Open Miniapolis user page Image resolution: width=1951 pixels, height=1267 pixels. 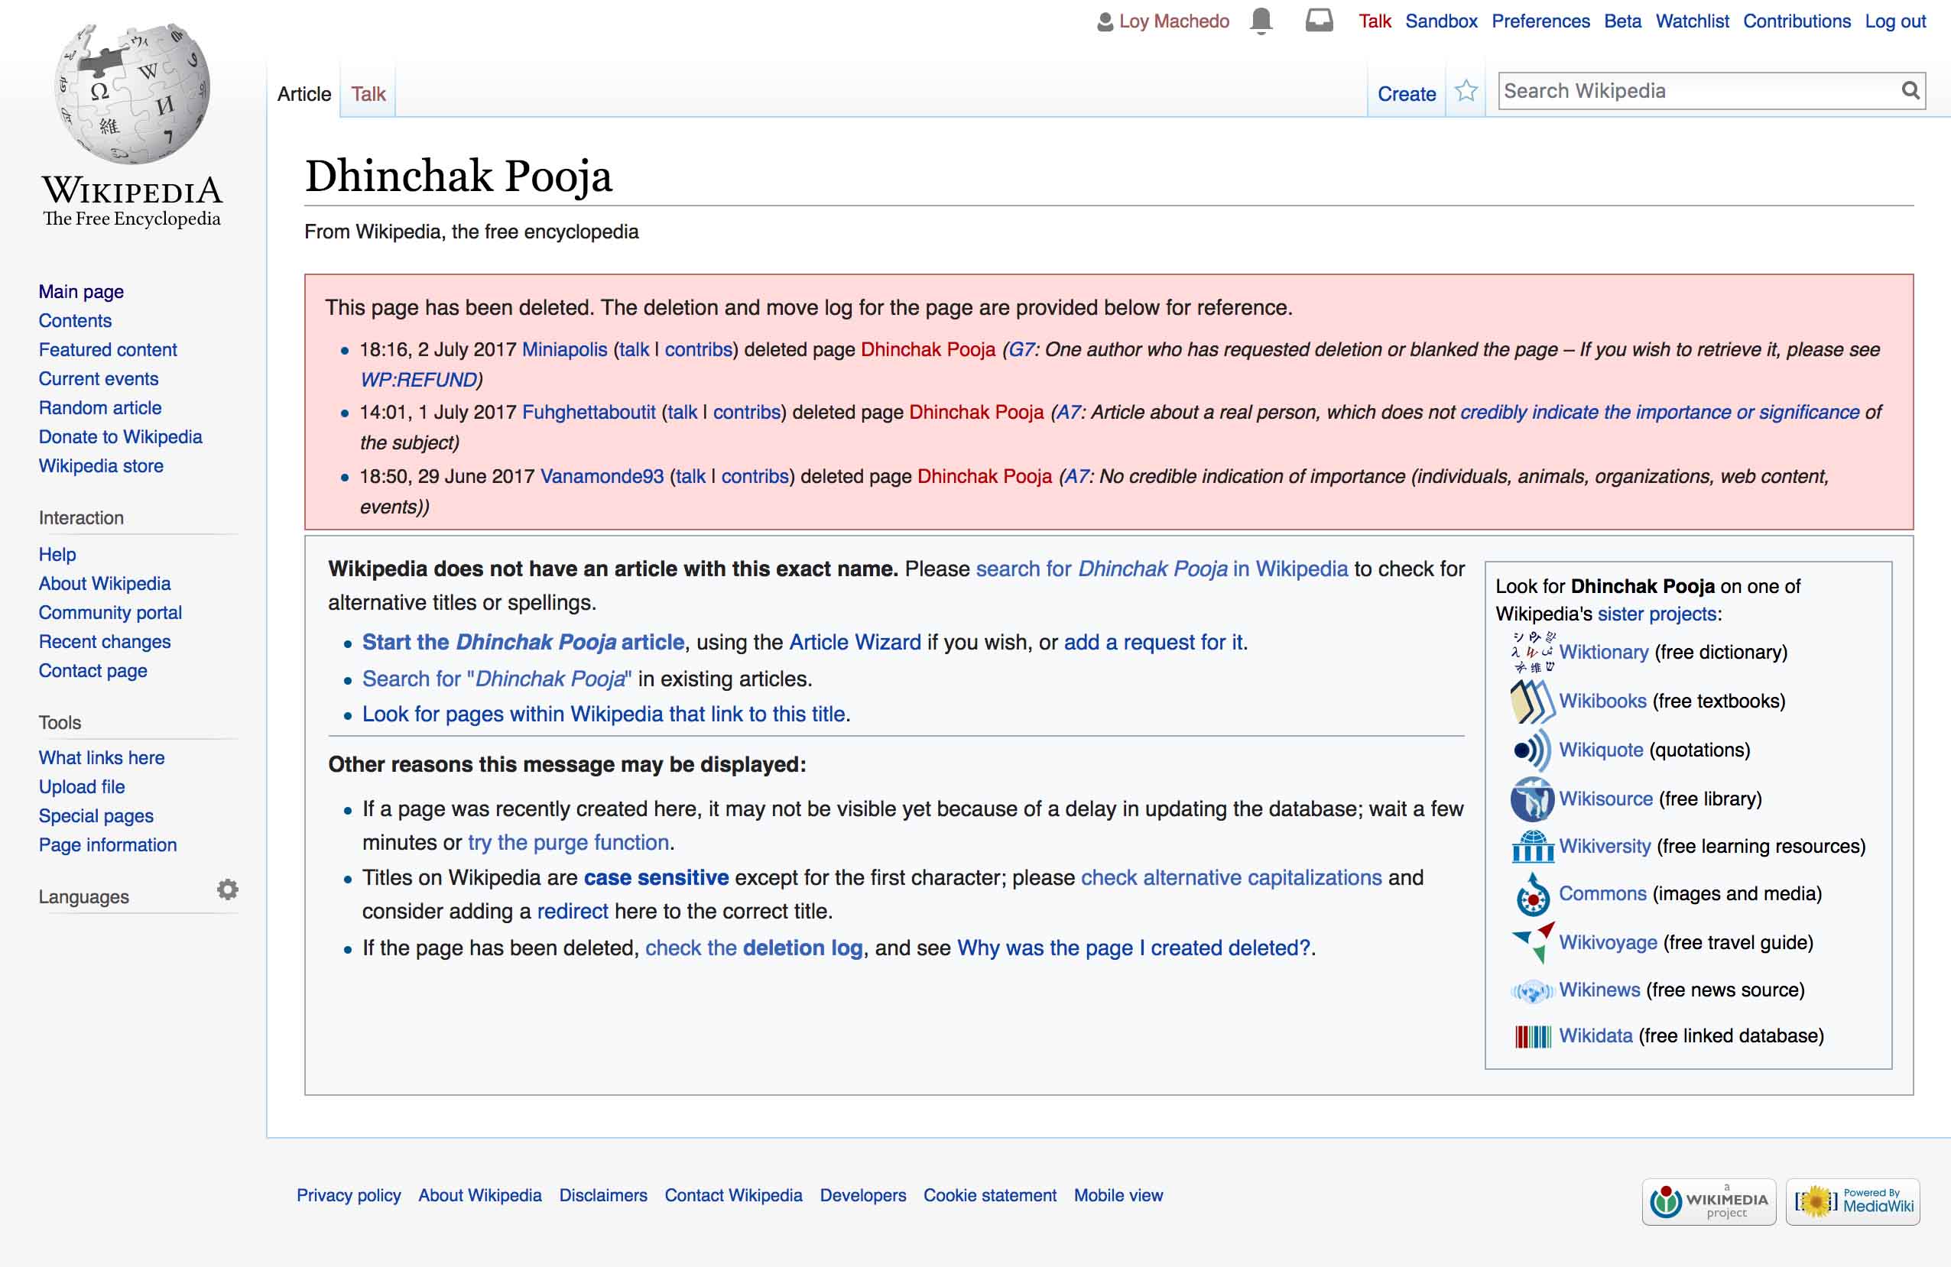click(x=565, y=350)
